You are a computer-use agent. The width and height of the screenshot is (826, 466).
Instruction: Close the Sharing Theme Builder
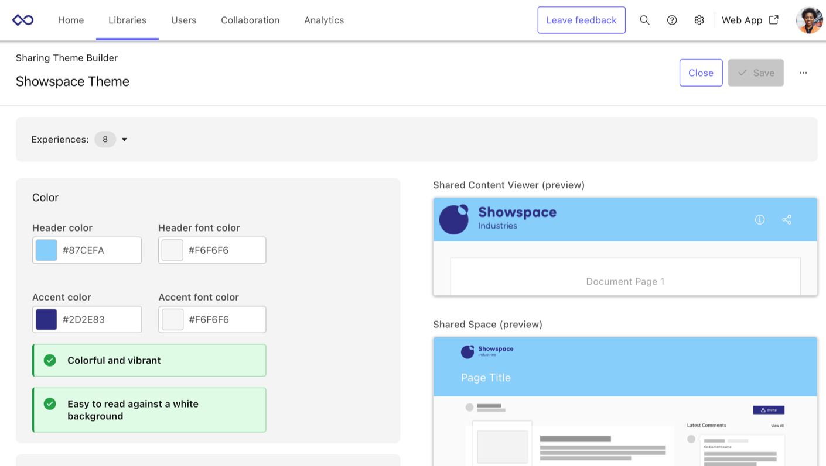click(x=701, y=73)
